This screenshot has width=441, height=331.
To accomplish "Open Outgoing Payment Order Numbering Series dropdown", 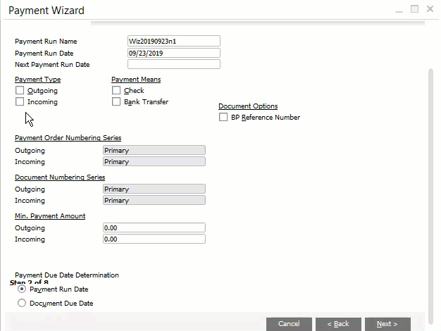I will (x=154, y=151).
